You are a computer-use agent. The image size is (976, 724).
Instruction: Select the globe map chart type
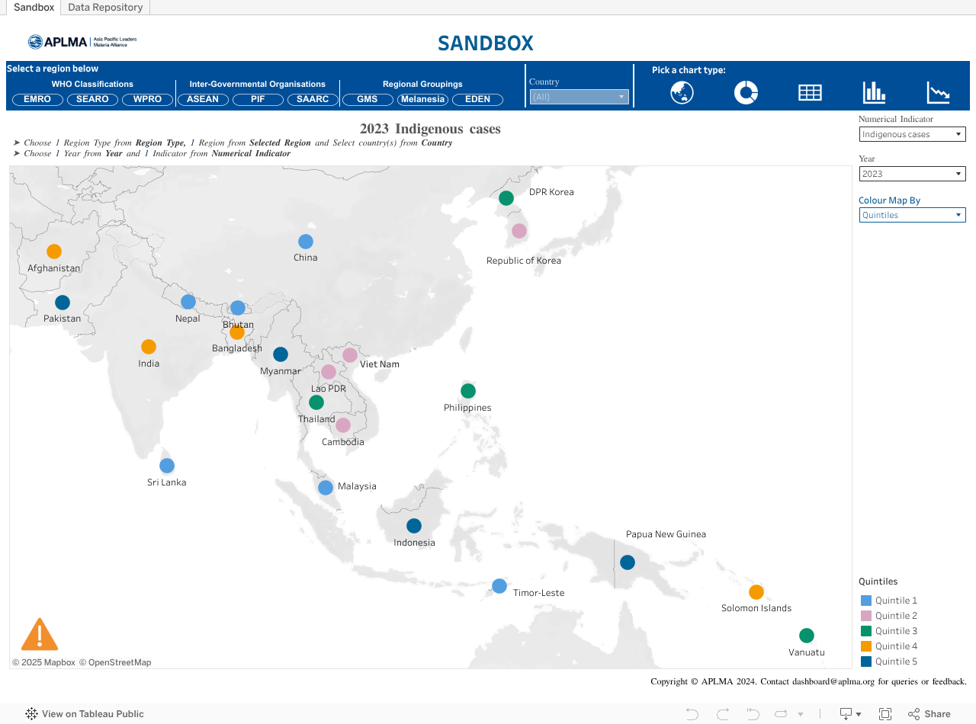682,92
